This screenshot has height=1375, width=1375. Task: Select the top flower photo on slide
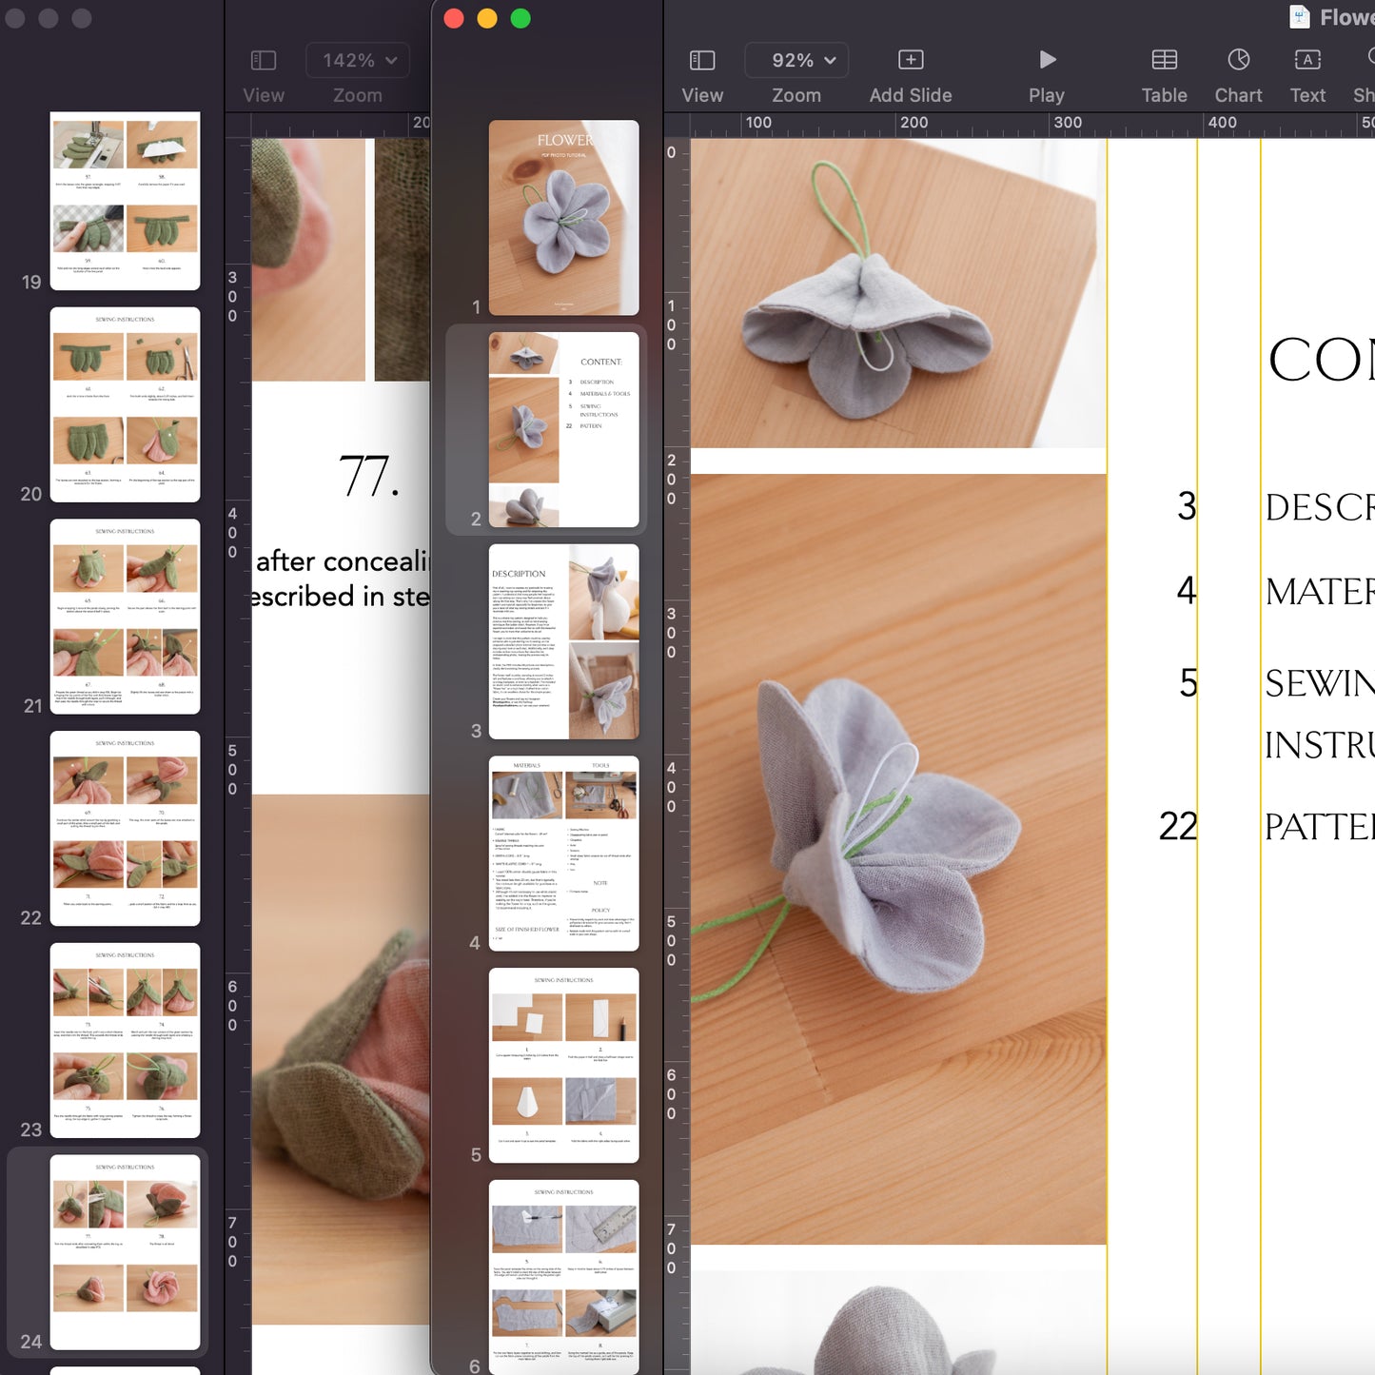pos(898,293)
